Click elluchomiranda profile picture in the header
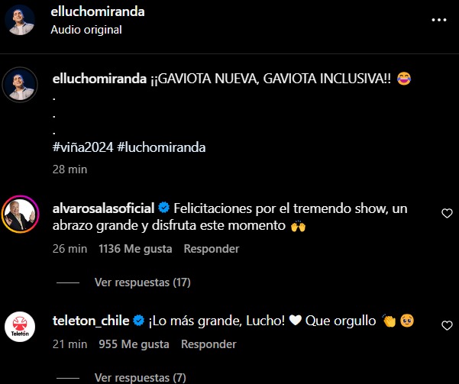 coord(20,20)
